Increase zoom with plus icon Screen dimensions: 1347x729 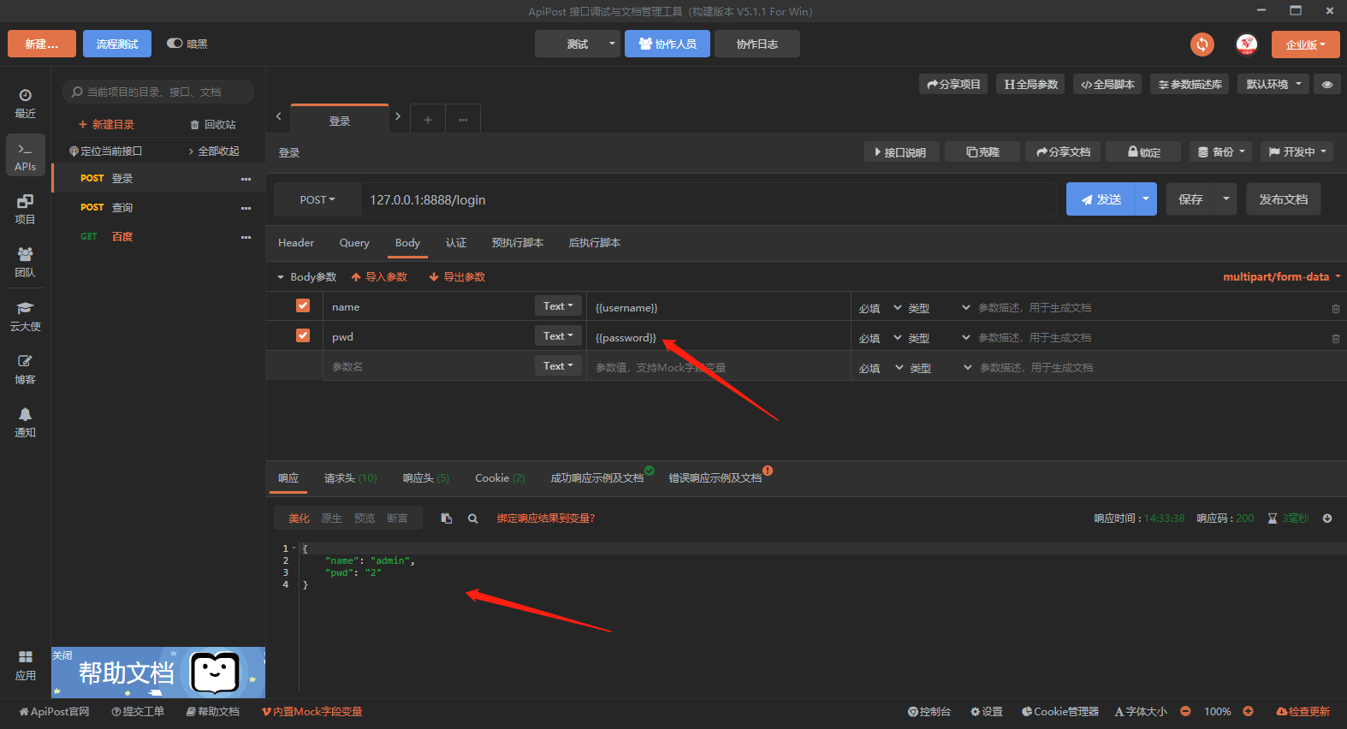1249,711
